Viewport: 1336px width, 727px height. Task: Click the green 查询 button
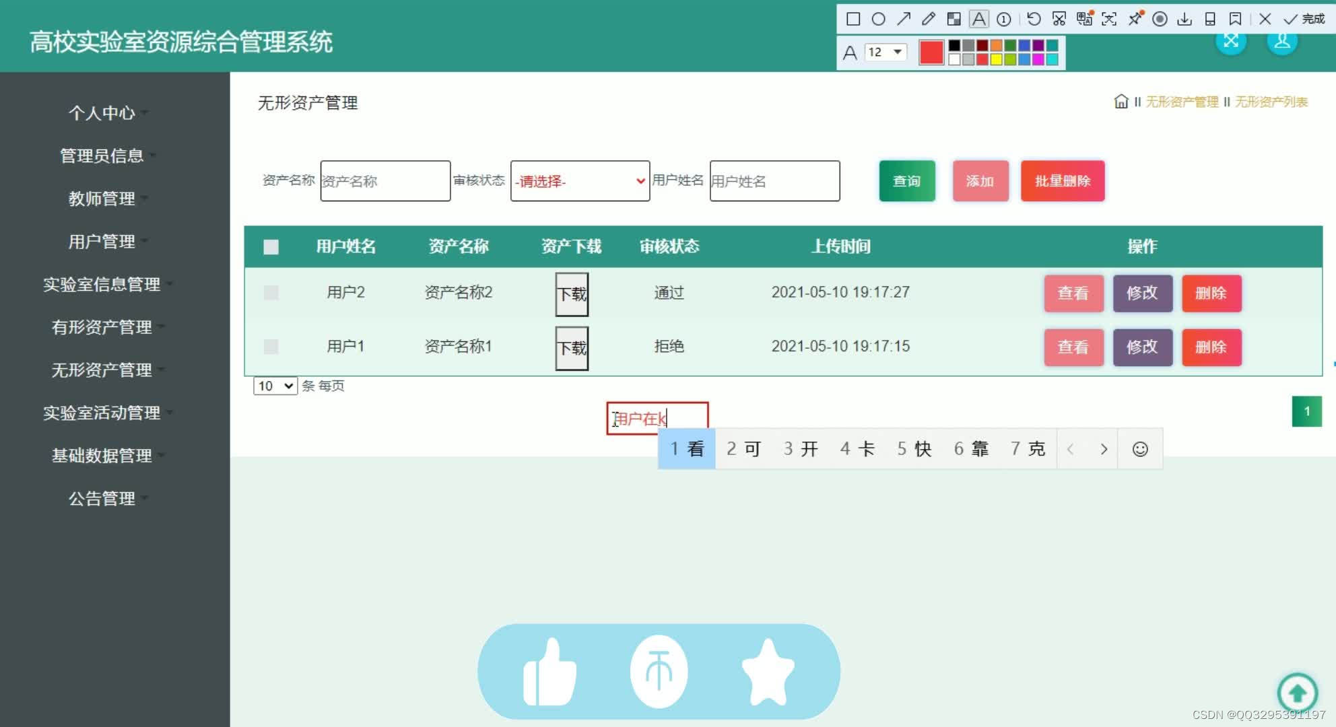[x=907, y=181]
